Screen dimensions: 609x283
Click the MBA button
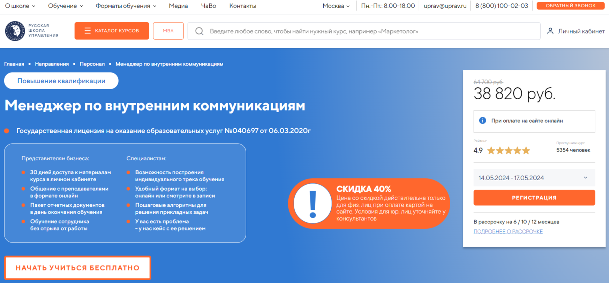[168, 31]
